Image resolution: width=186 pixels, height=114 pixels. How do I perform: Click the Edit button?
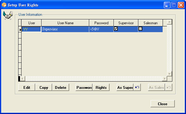coord(27,87)
